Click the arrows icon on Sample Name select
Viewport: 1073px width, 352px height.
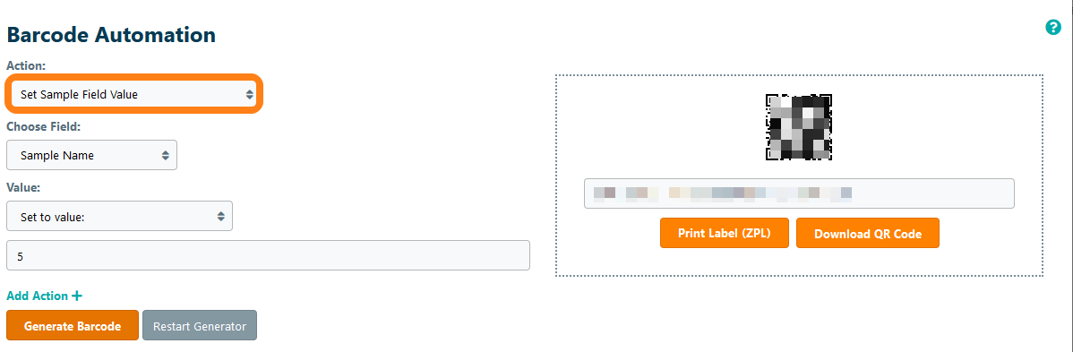click(165, 156)
